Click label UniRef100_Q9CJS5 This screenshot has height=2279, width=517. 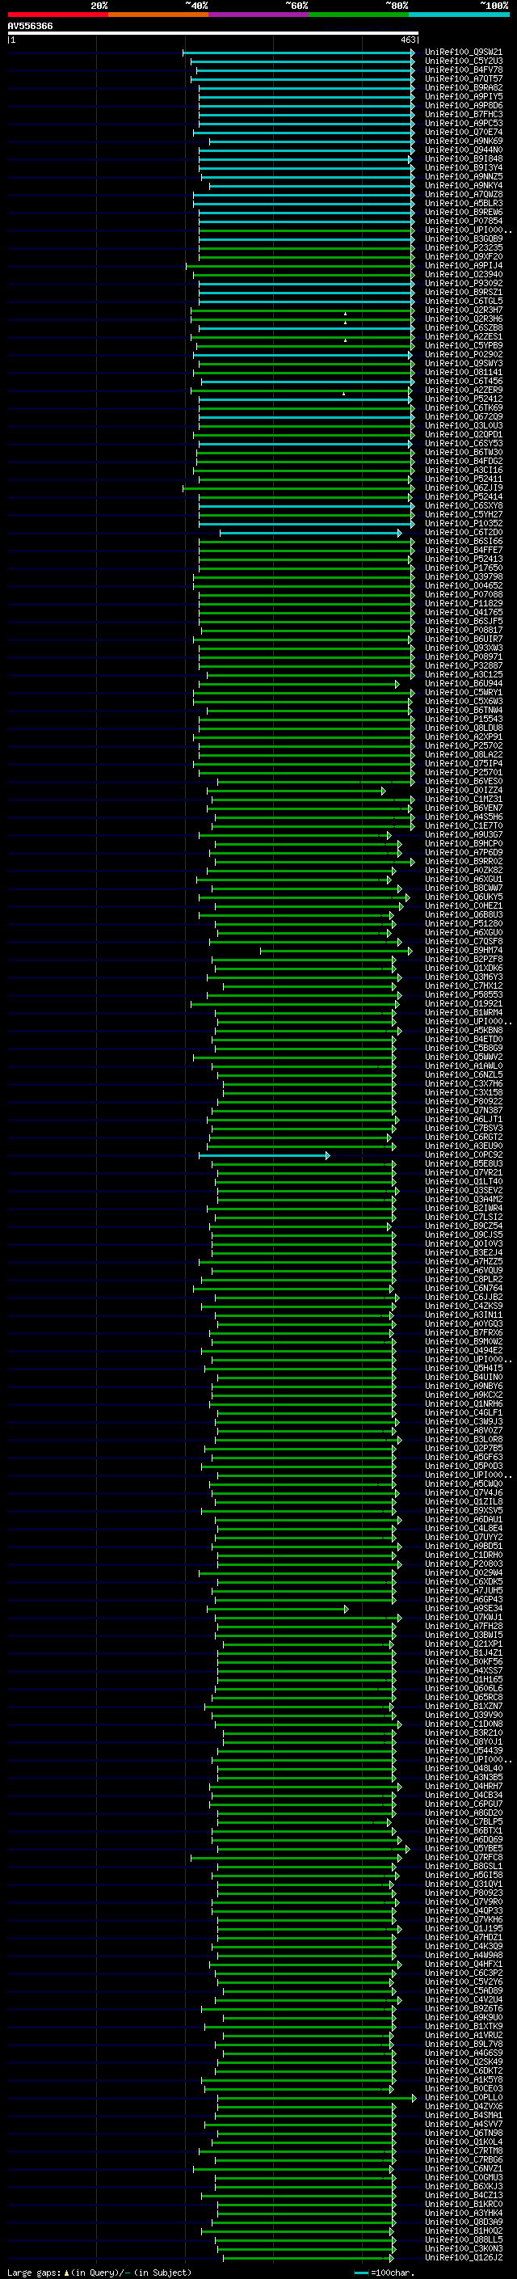(463, 1235)
